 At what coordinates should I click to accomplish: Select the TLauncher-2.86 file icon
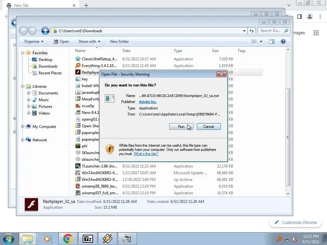click(78, 166)
